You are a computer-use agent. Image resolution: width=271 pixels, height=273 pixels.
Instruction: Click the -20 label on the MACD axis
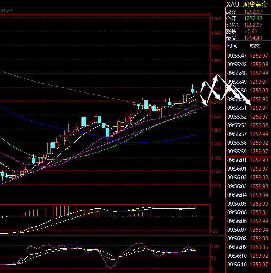(x=215, y=231)
